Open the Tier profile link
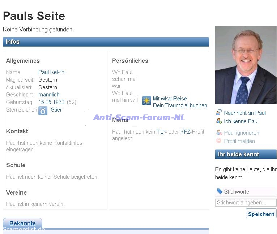The width and height of the screenshot is (277, 234). [x=161, y=132]
